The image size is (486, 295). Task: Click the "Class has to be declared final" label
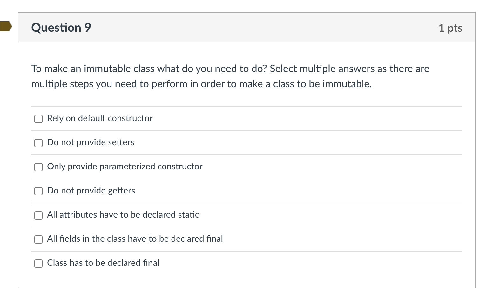tap(103, 263)
